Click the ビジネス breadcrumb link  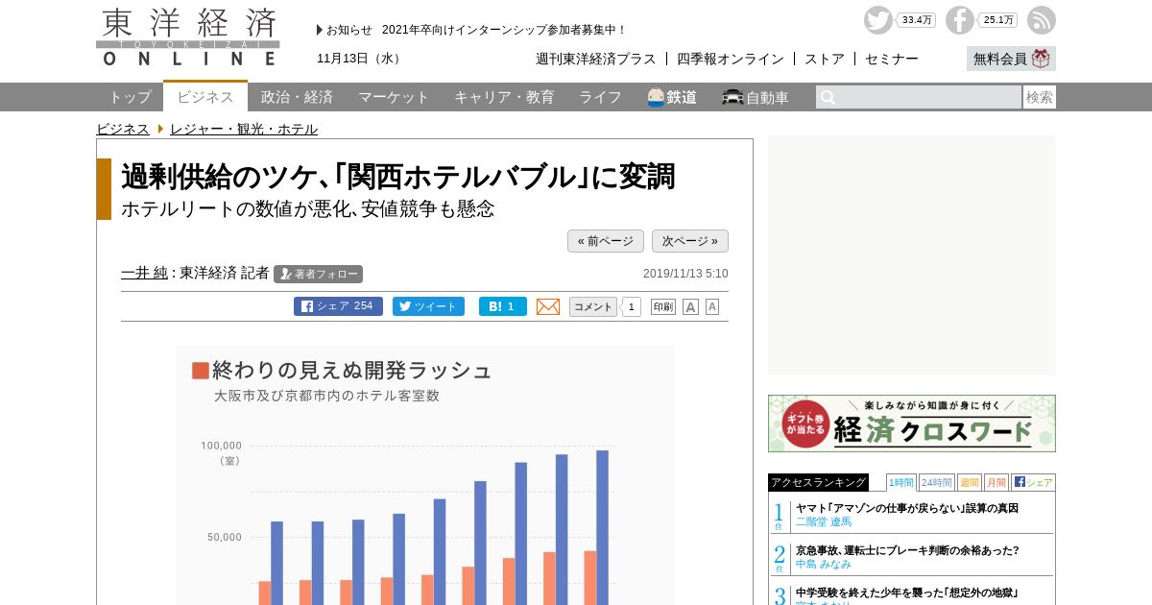tap(123, 129)
